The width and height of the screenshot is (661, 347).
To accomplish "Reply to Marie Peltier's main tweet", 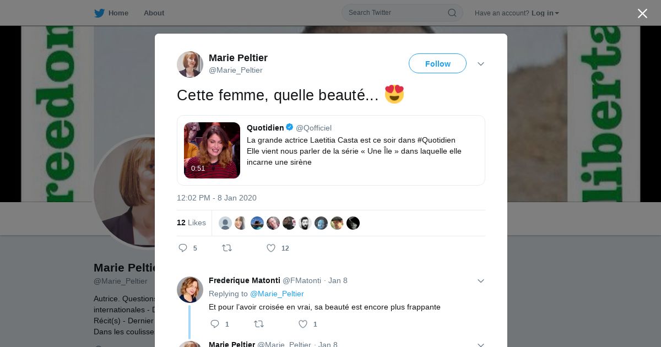I will pos(183,248).
